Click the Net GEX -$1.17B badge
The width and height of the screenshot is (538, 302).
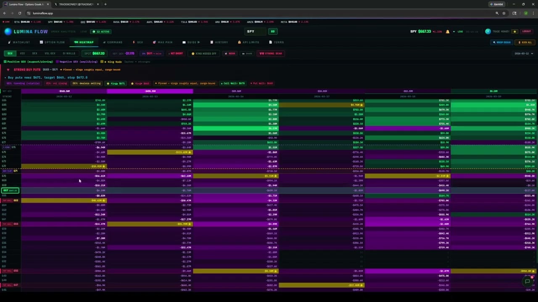click(123, 54)
